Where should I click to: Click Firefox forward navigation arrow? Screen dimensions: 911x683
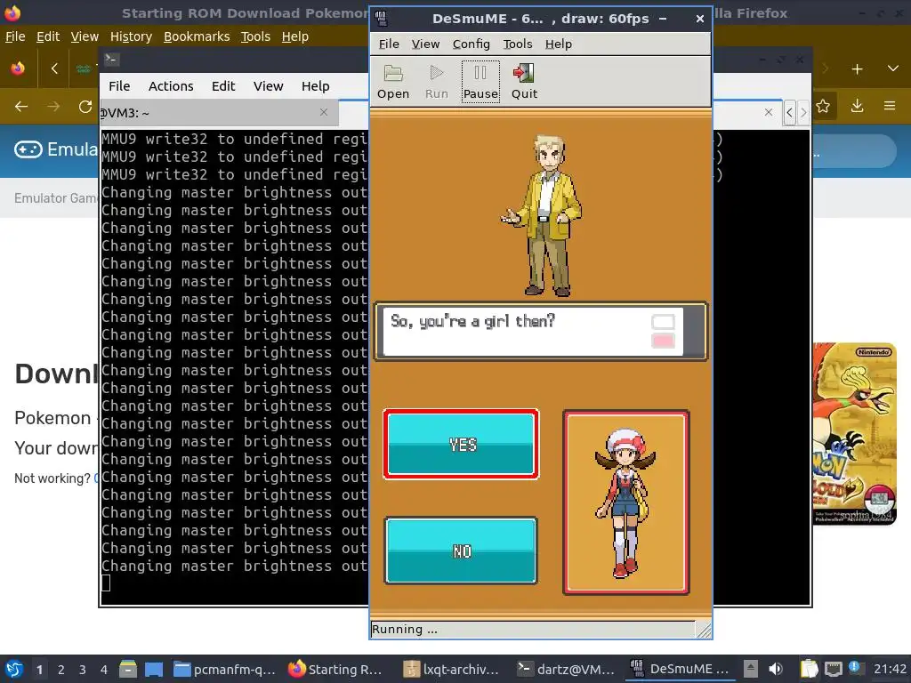coord(53,107)
